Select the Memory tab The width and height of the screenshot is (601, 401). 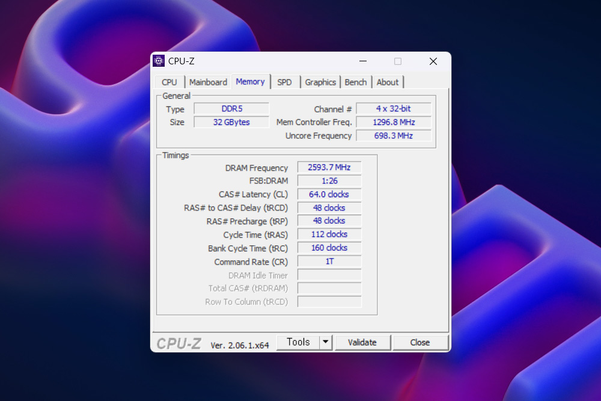tap(250, 82)
